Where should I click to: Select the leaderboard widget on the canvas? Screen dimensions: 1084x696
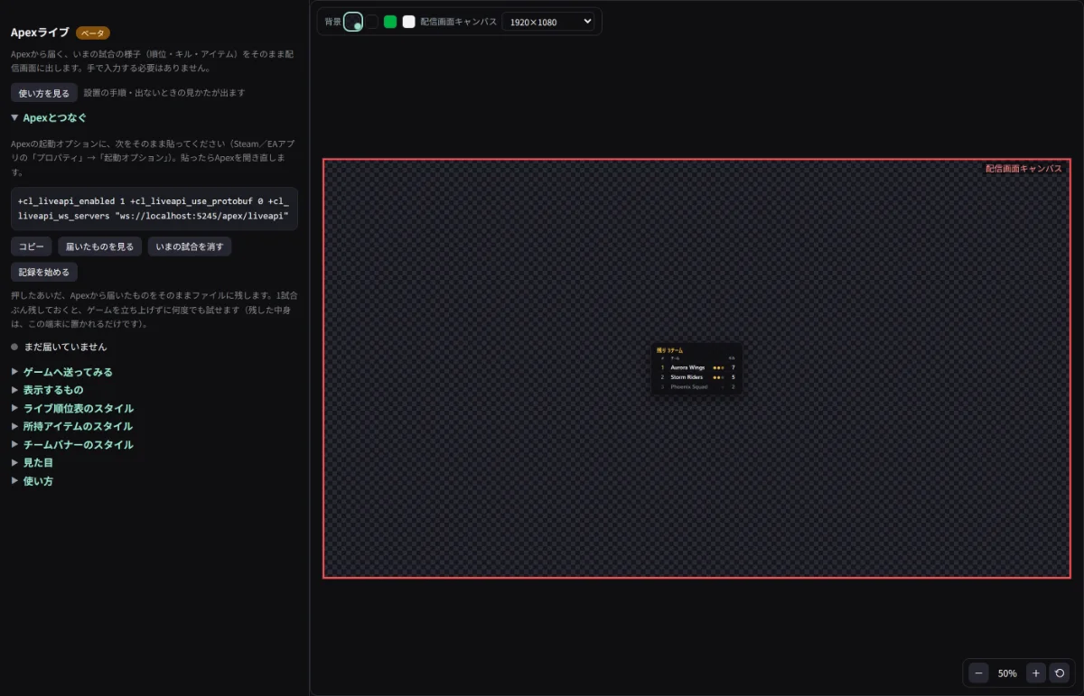point(696,368)
